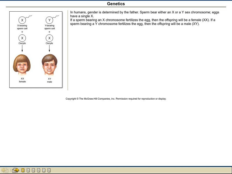The height and width of the screenshot is (174, 232).
Task: Click the highlighted yellow page icon in toolbar
Action: (23, 170)
